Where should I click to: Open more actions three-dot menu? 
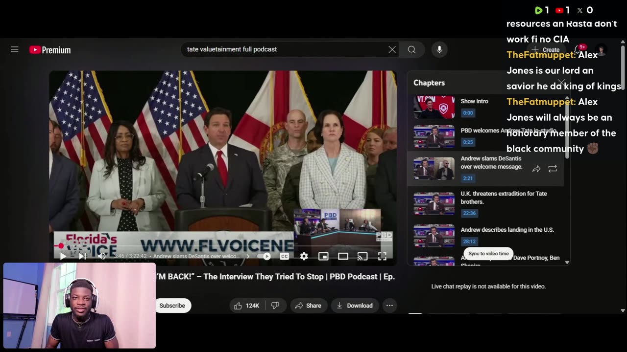[389, 306]
